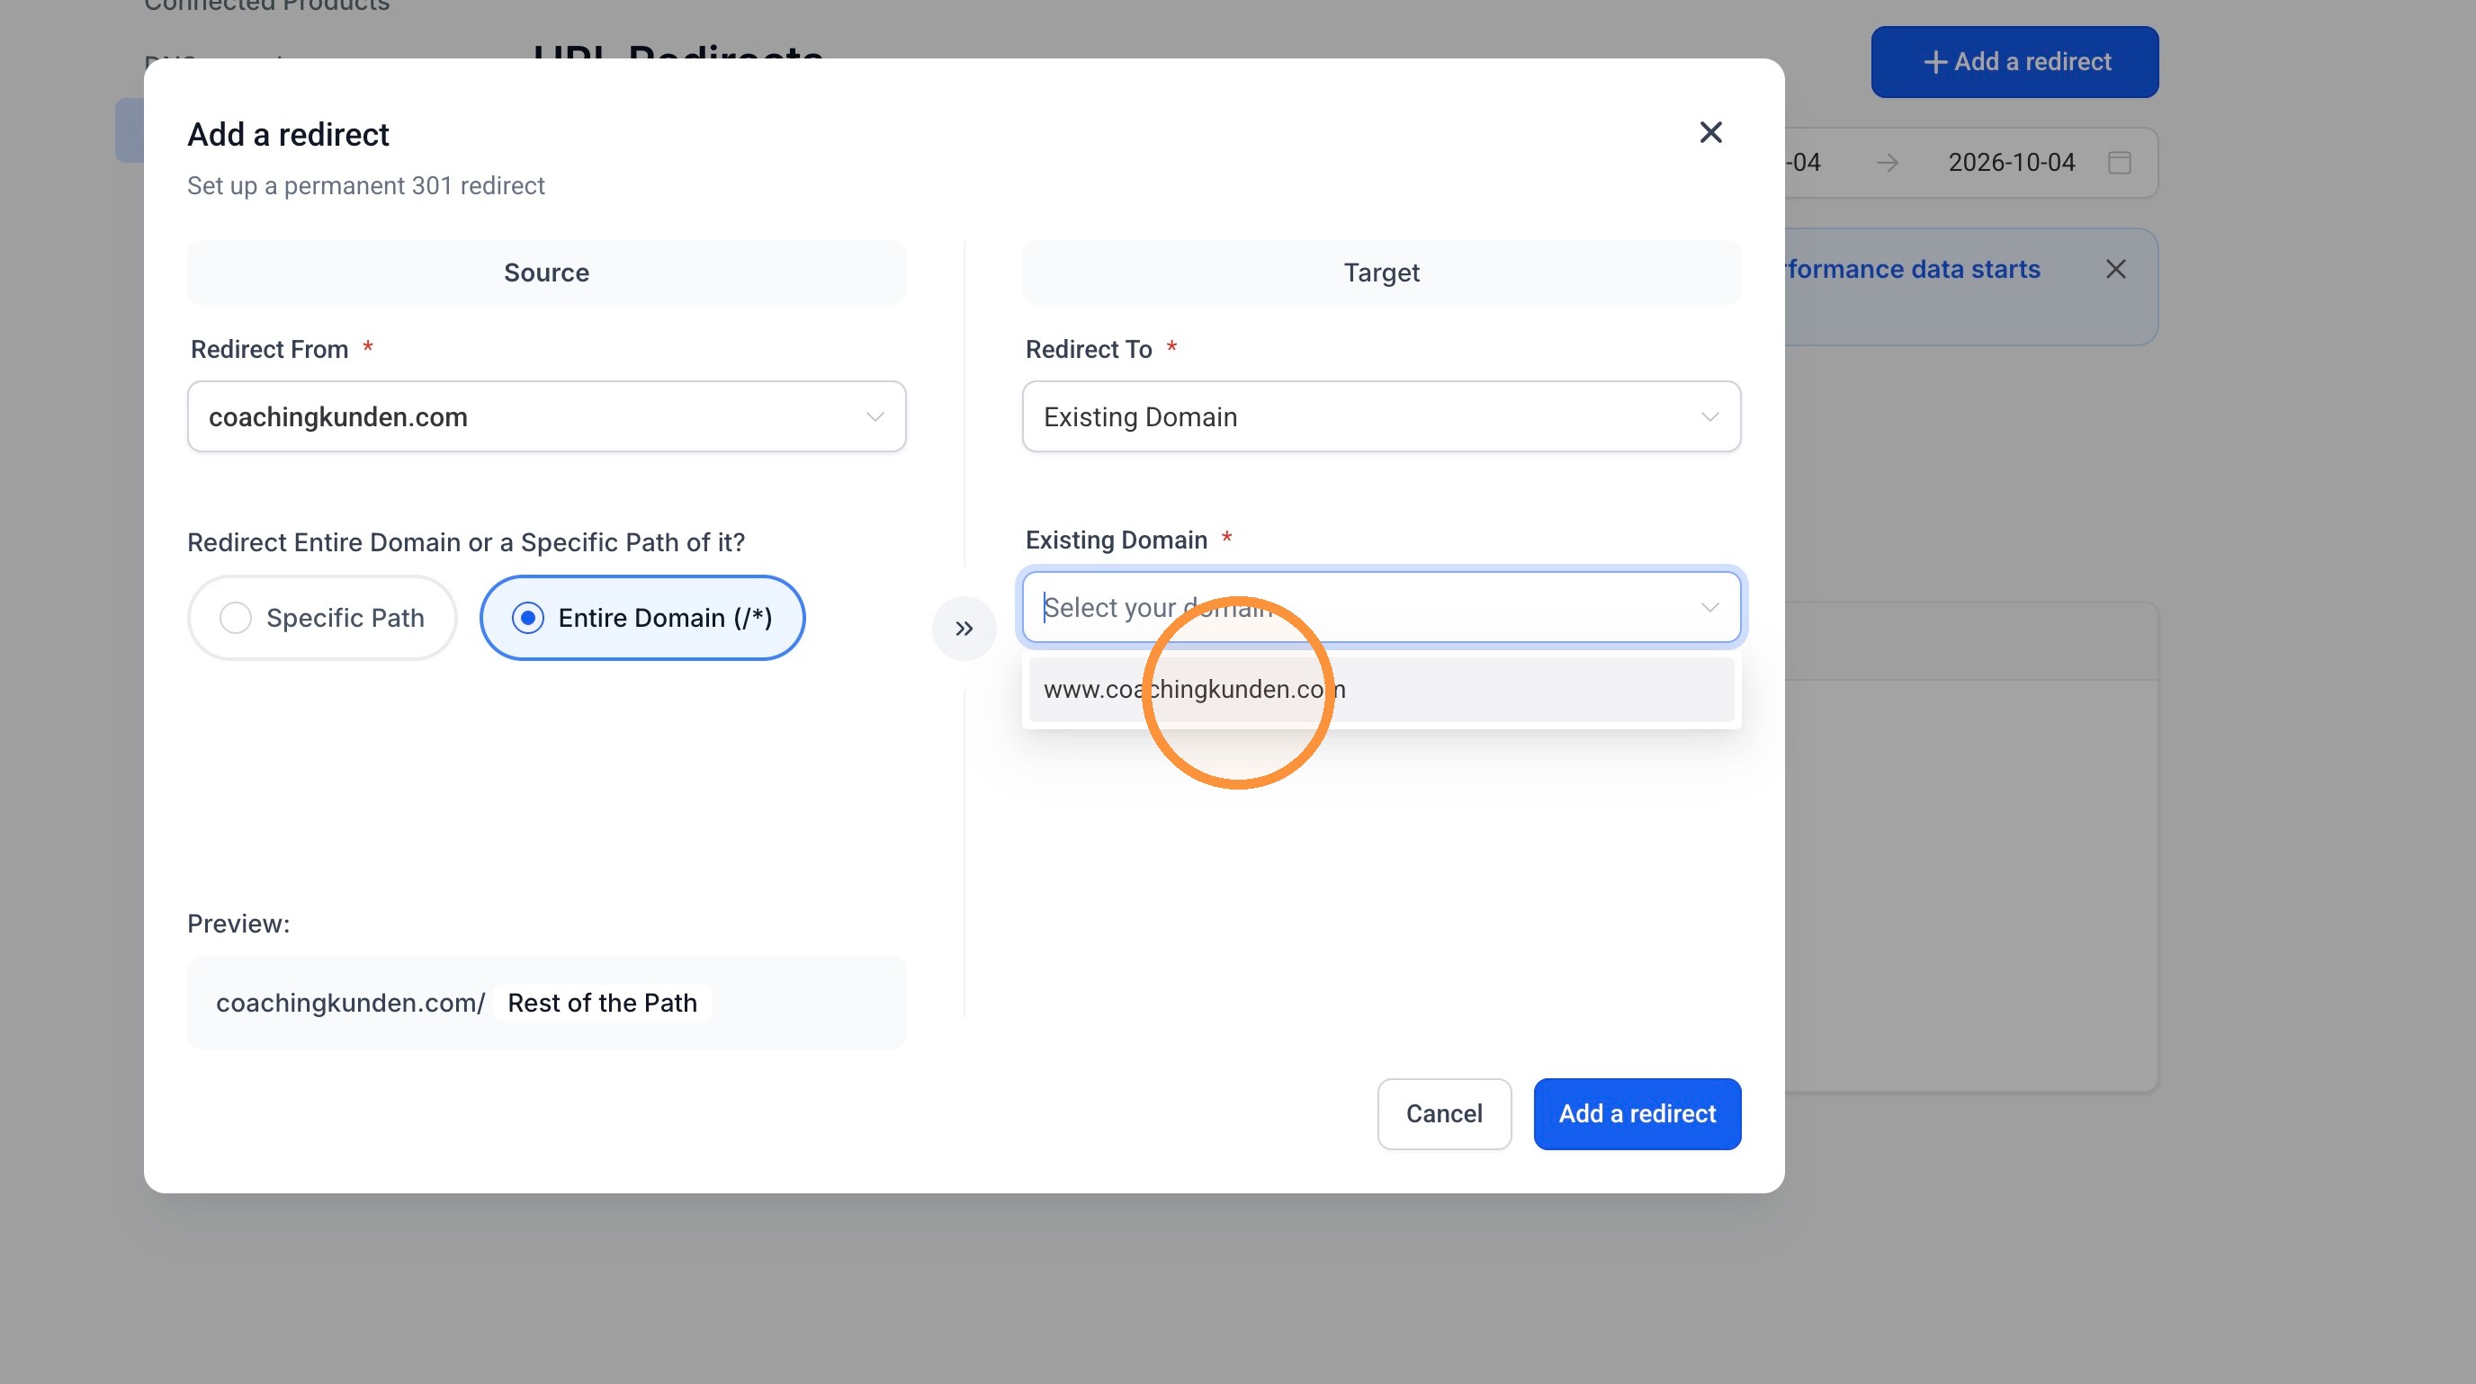2476x1384 pixels.
Task: Select the Entire Domain (/*) radio option
Action: point(642,618)
